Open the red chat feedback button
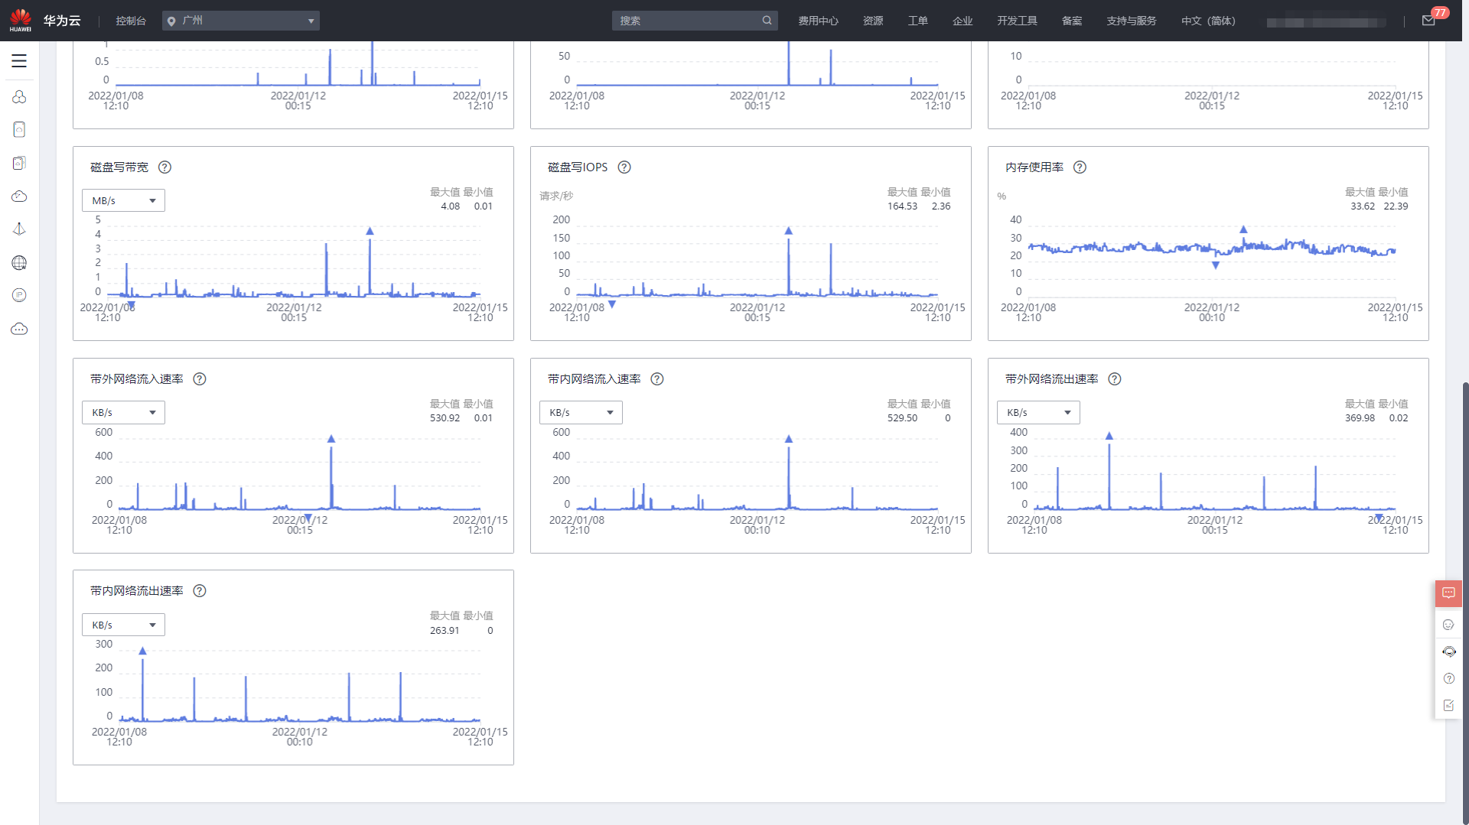The image size is (1469, 825). pos(1448,593)
